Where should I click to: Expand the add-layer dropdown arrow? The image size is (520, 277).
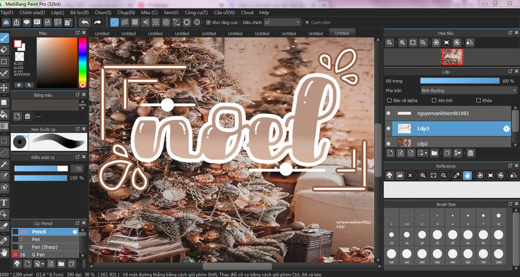pos(426,153)
